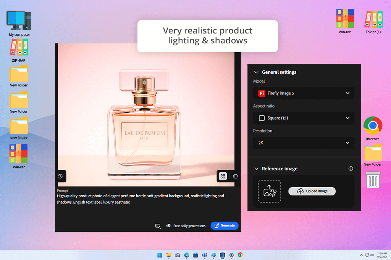
Task: Open the Folder (1) desktop icon
Action: pos(373,22)
